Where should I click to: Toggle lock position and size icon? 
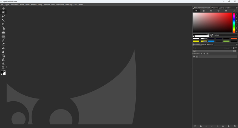[205, 54]
